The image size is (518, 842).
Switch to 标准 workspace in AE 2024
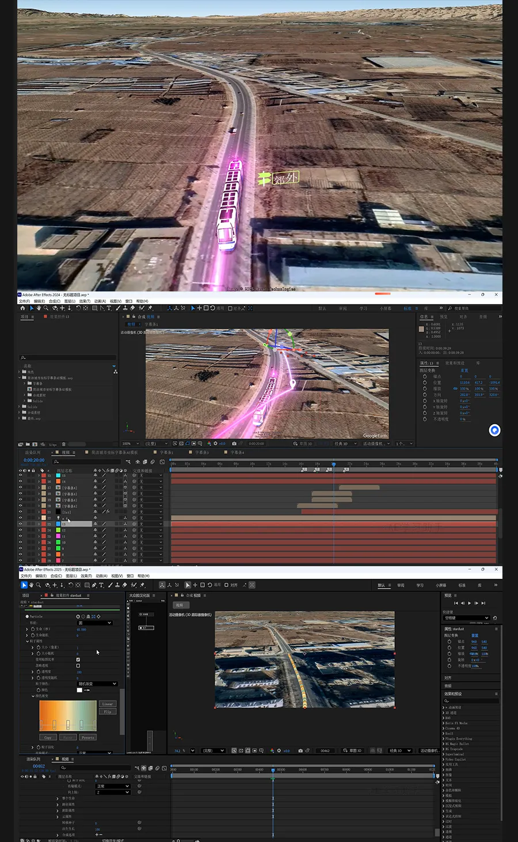click(x=407, y=309)
